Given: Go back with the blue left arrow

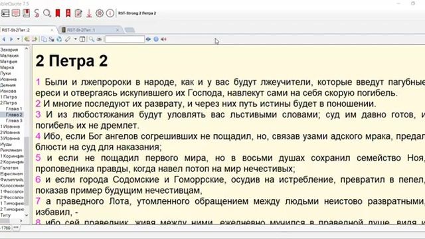Looking at the screenshot, I should [4, 39].
